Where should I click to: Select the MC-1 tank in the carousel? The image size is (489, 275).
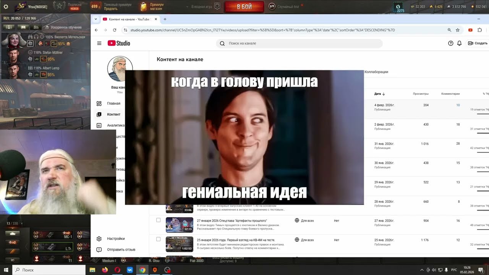(x=52, y=235)
